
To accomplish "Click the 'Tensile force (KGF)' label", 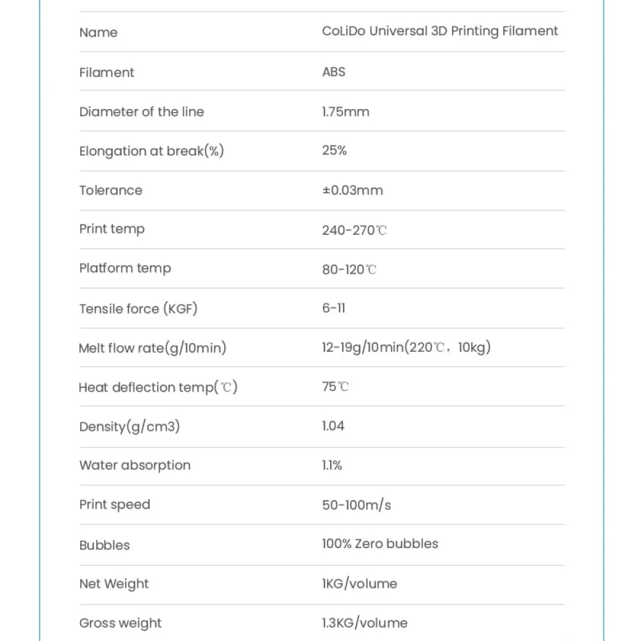I will (x=138, y=308).
